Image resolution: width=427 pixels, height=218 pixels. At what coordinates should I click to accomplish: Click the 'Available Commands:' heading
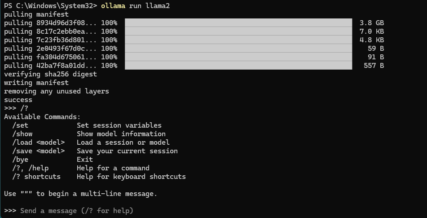point(43,117)
